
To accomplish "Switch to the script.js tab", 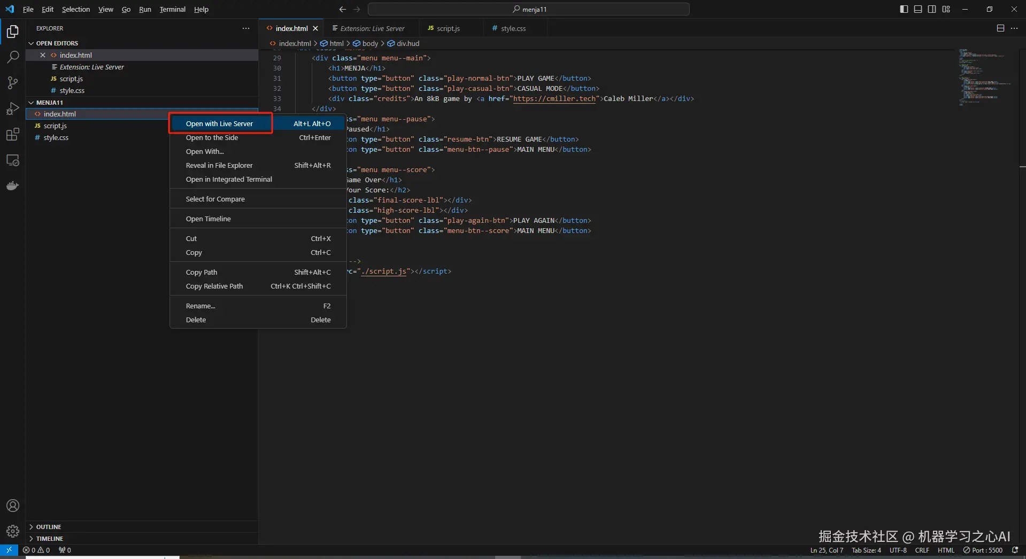I will (x=448, y=28).
